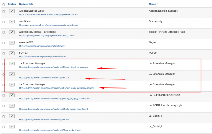The image size is (212, 134).
Task: Toggle status icon for JA GDPR JomSocial Plugin
Action: (x=12, y=95)
